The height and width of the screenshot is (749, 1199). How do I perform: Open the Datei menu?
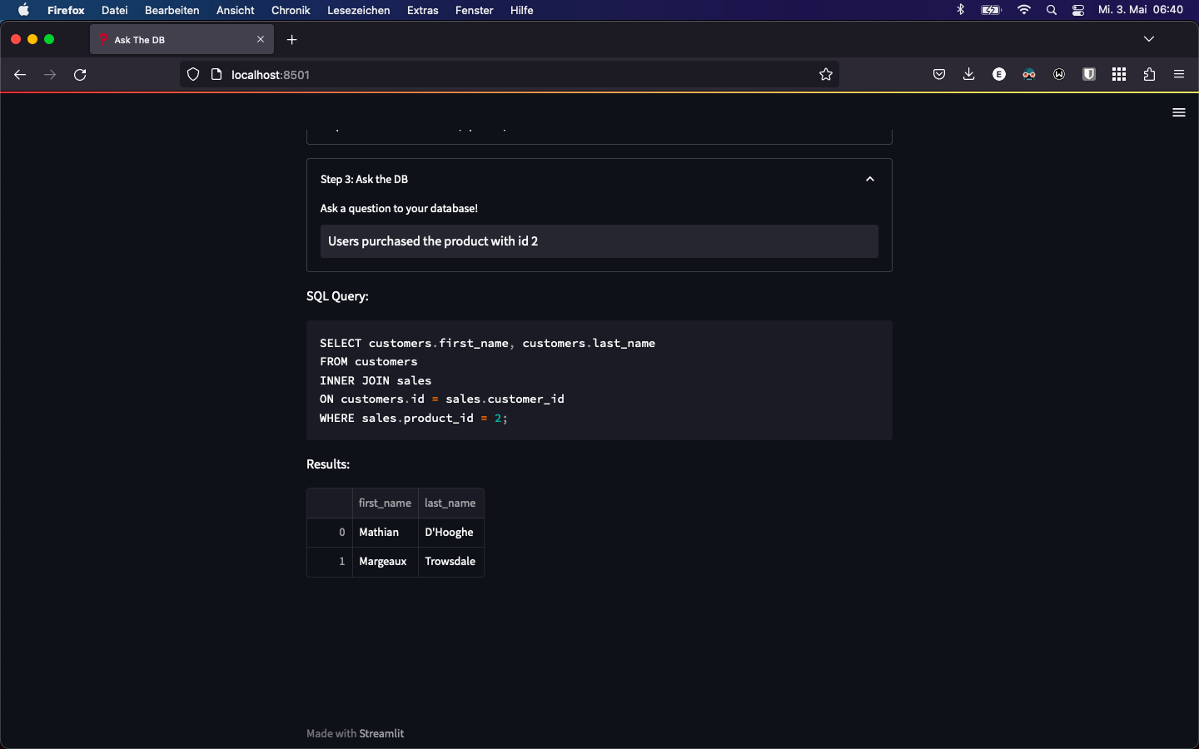pos(115,10)
